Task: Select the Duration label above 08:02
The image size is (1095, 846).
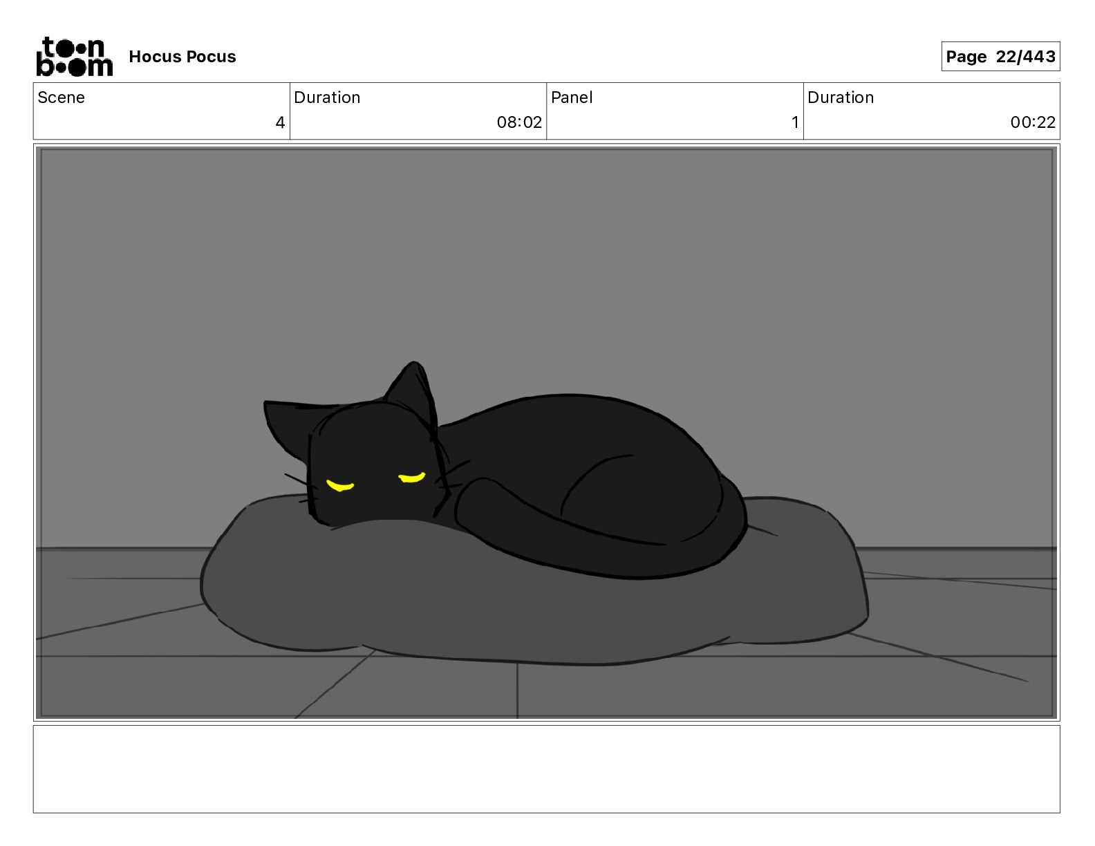Action: tap(327, 97)
